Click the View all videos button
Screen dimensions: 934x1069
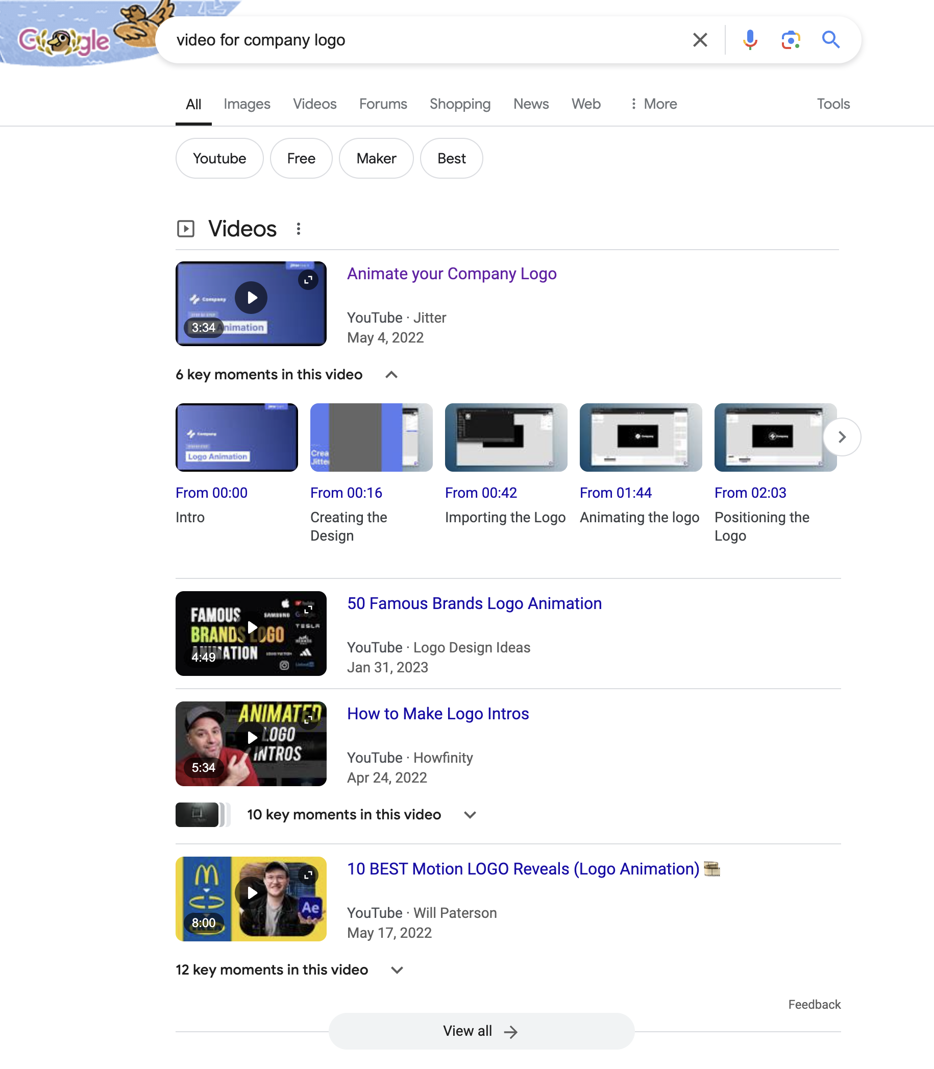point(482,1031)
